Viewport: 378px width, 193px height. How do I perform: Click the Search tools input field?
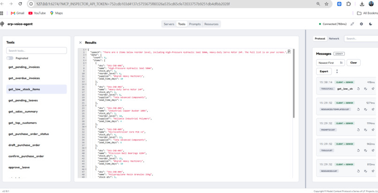[37, 51]
